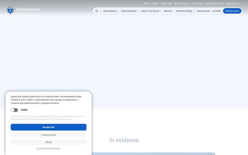The image size is (248, 155).
Task: Click the Club Alpino Italiano eagle logo
Action: pos(10,9)
